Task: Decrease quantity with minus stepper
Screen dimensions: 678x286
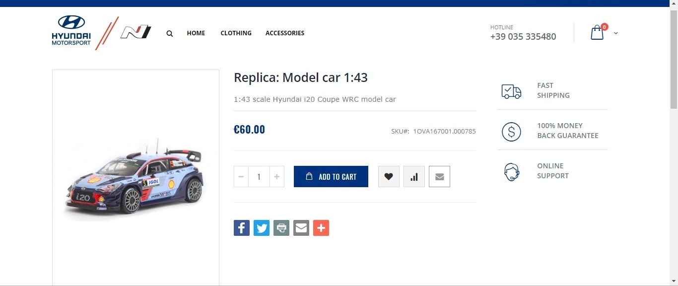Action: 241,176
